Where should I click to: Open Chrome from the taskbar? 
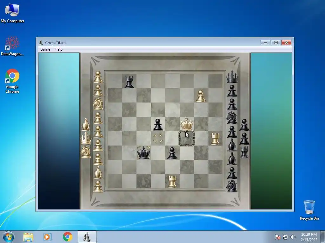pos(68,237)
